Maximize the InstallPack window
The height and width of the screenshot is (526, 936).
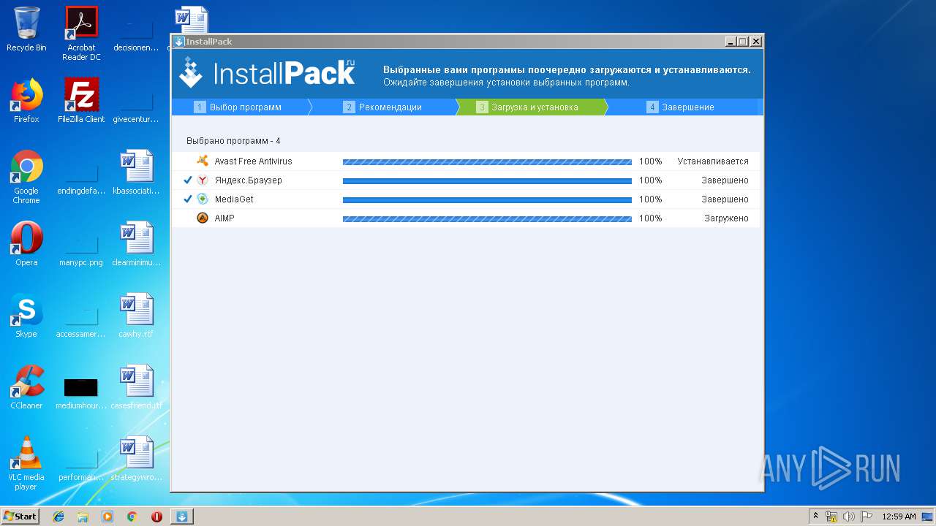pos(743,42)
